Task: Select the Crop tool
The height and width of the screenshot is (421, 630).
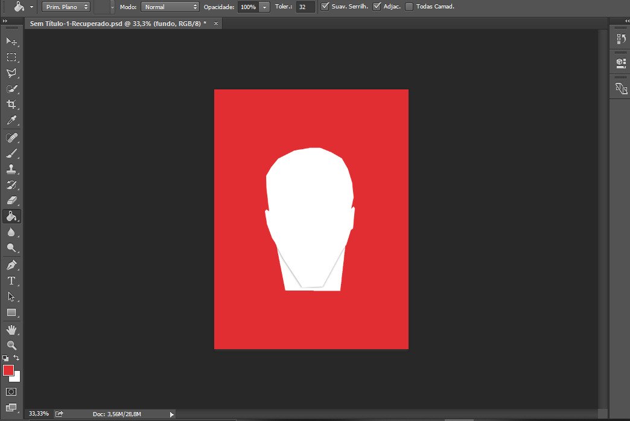Action: (x=11, y=104)
